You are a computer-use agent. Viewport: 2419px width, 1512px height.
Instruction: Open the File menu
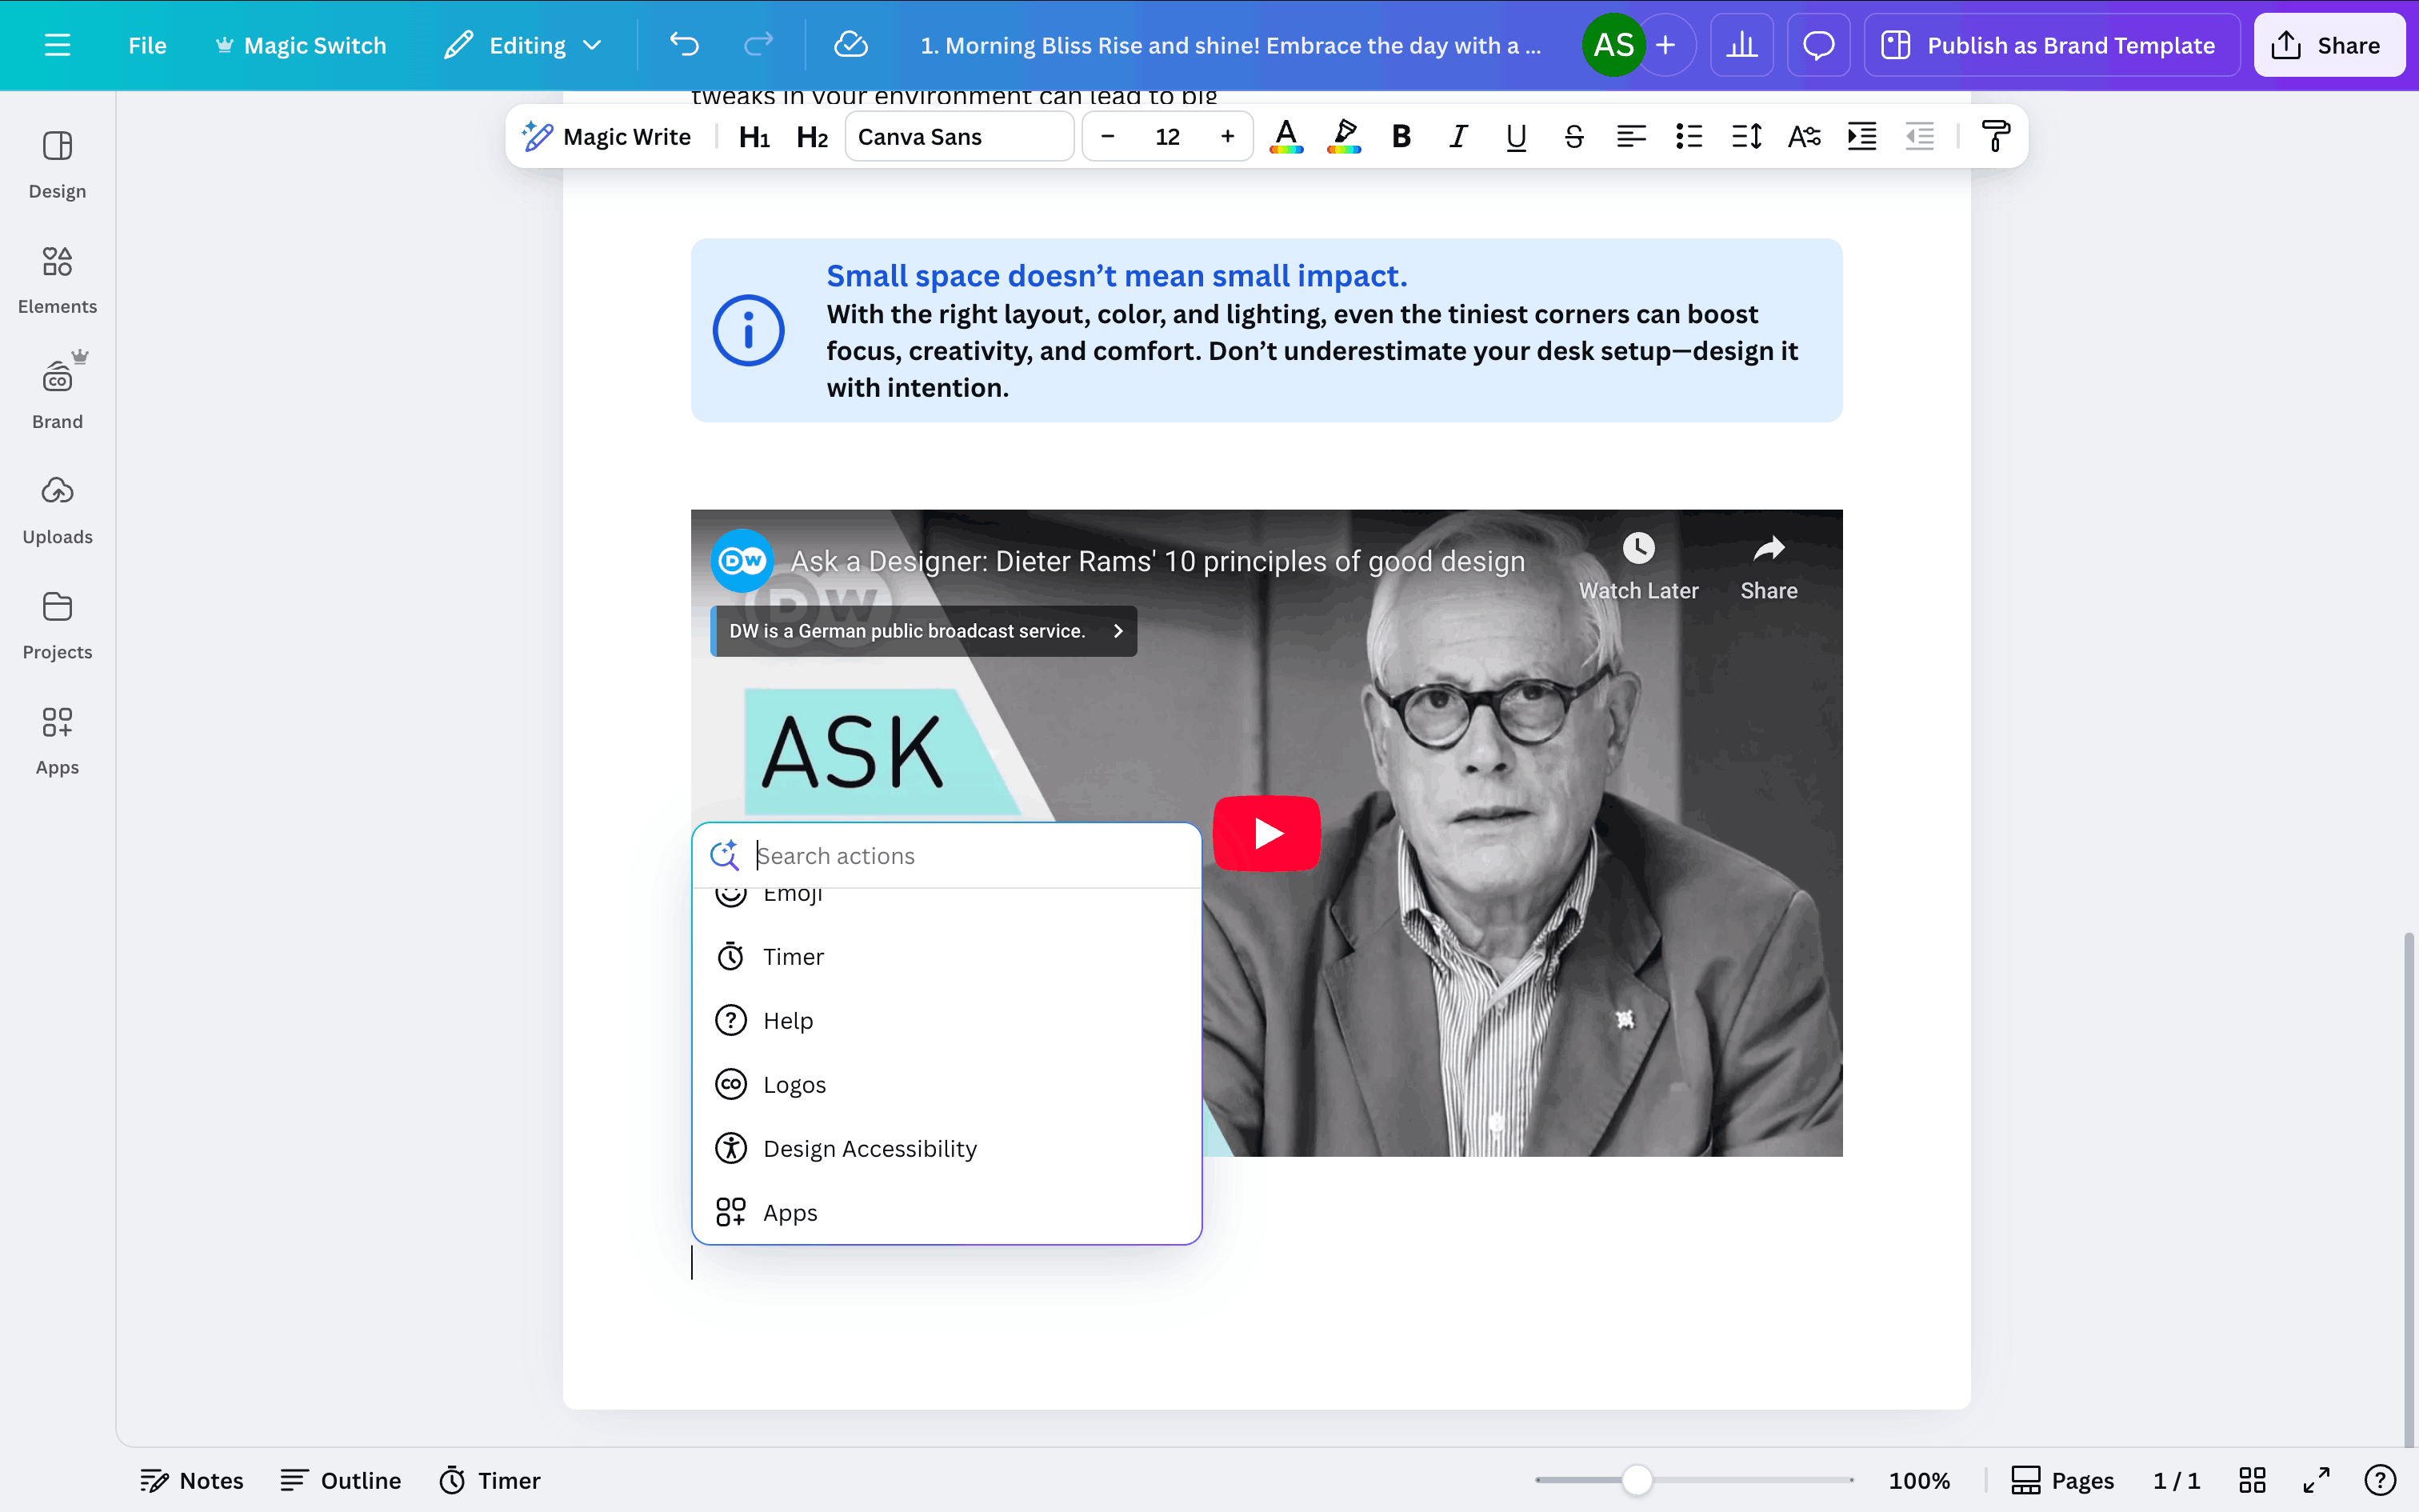[x=147, y=45]
